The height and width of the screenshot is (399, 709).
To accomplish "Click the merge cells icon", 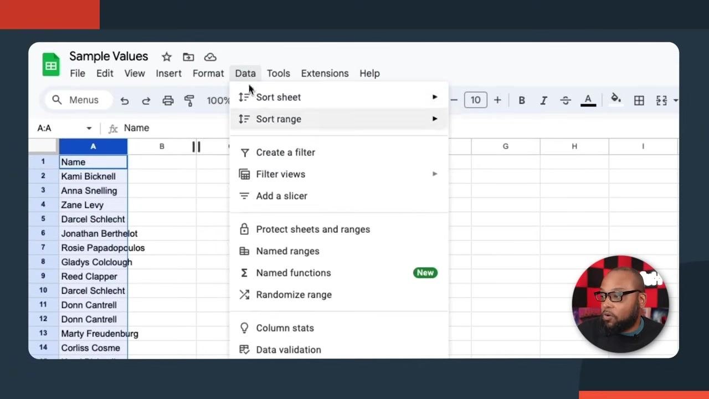I will click(661, 100).
